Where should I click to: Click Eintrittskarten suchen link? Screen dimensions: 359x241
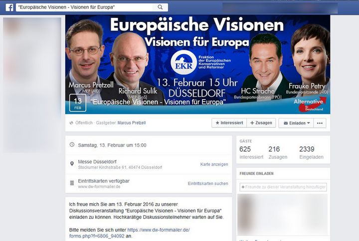(x=208, y=183)
